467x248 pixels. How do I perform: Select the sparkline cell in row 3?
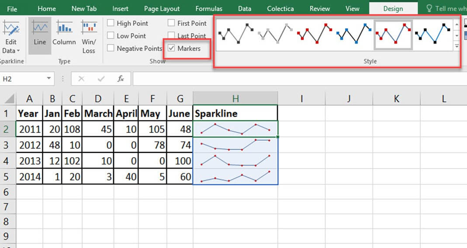[235, 145]
